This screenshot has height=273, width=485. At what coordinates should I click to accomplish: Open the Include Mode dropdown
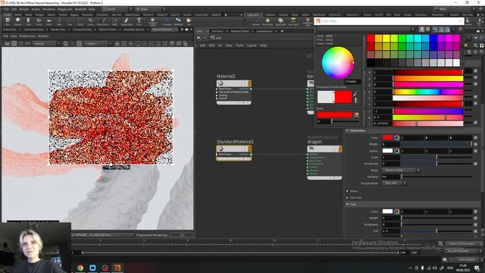point(394,184)
